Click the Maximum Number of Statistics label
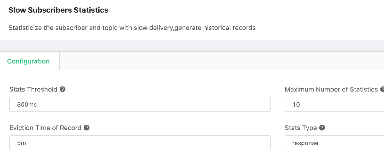The width and height of the screenshot is (384, 165). coord(331,89)
